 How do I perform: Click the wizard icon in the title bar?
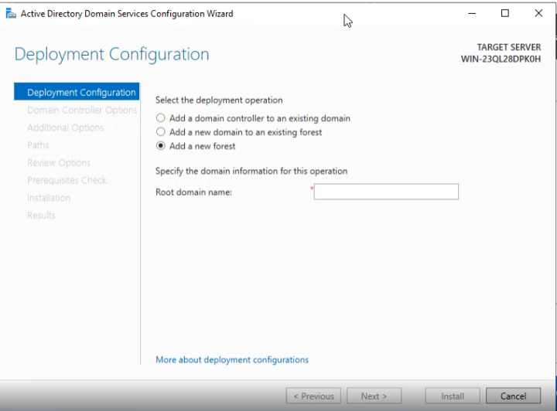pos(11,14)
